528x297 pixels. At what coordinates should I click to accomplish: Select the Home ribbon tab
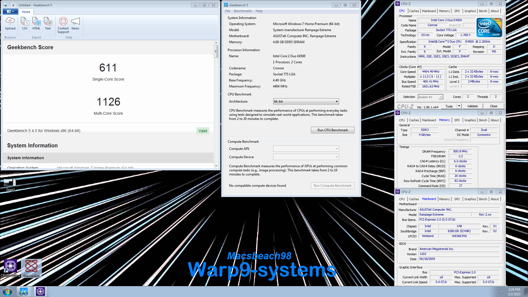pyautogui.click(x=26, y=12)
